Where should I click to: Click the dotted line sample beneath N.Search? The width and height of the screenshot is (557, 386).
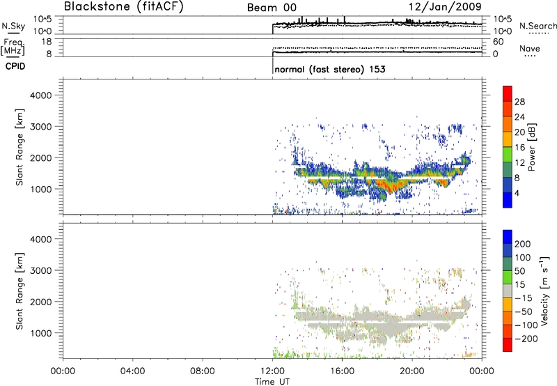pyautogui.click(x=538, y=33)
